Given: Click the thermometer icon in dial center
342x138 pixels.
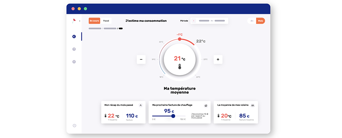Looking at the screenshot, I should tap(180, 67).
